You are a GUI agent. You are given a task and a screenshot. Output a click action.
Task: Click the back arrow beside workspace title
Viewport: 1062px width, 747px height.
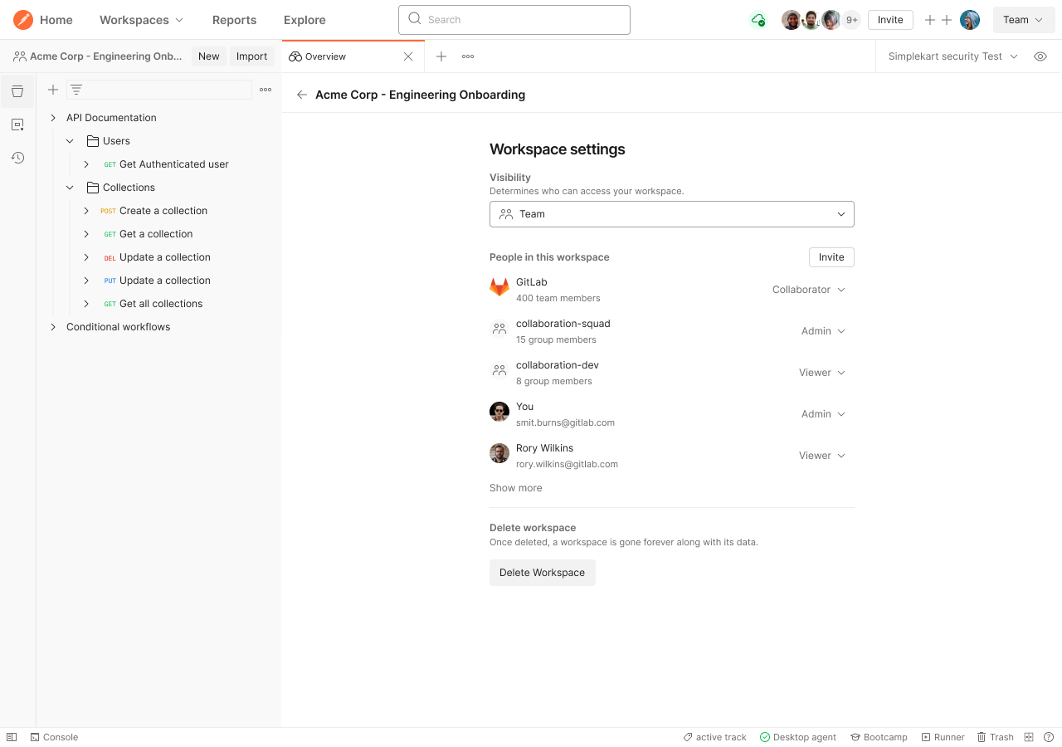(302, 95)
